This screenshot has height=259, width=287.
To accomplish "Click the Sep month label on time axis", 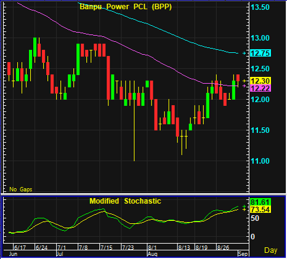I will pyautogui.click(x=243, y=254).
